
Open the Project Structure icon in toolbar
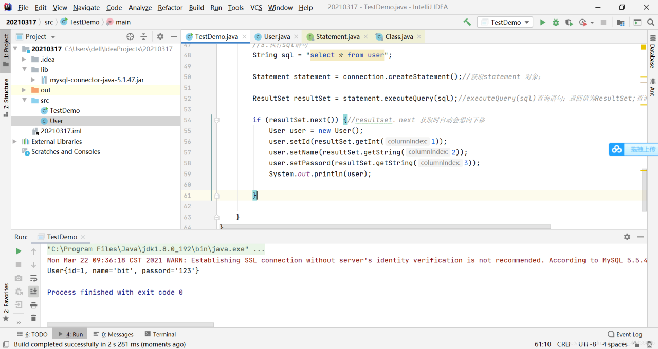[x=620, y=22]
